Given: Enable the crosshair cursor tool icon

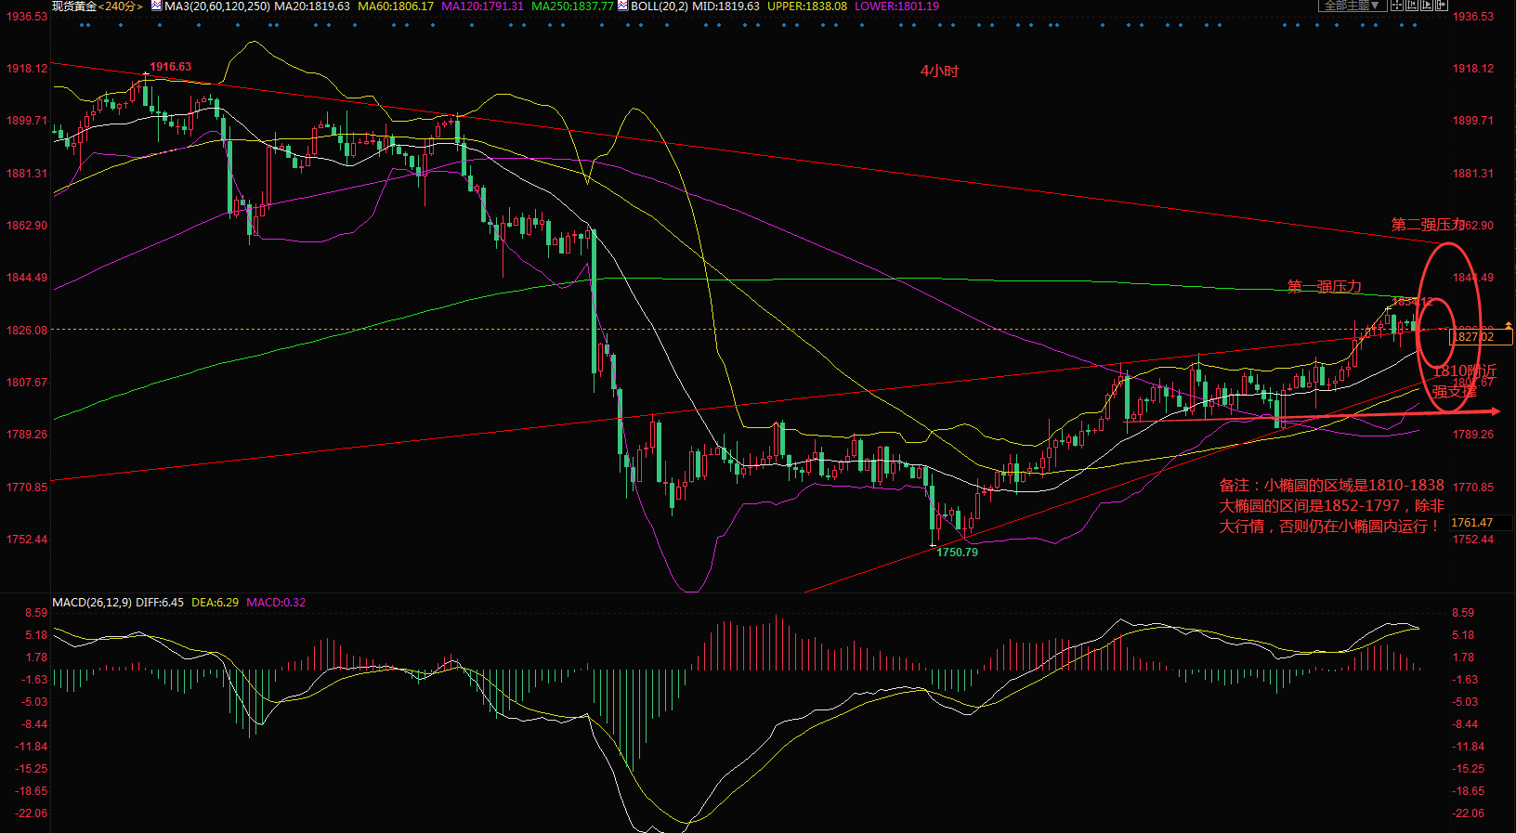Looking at the screenshot, I should [x=1397, y=5].
